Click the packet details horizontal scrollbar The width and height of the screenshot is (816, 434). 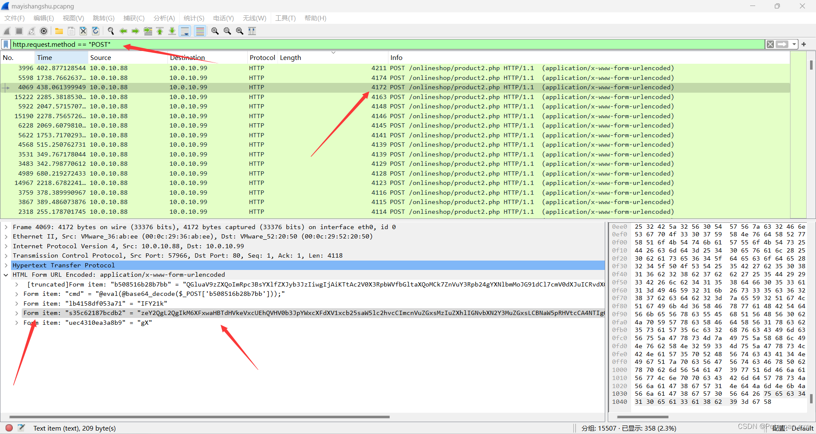click(x=199, y=417)
